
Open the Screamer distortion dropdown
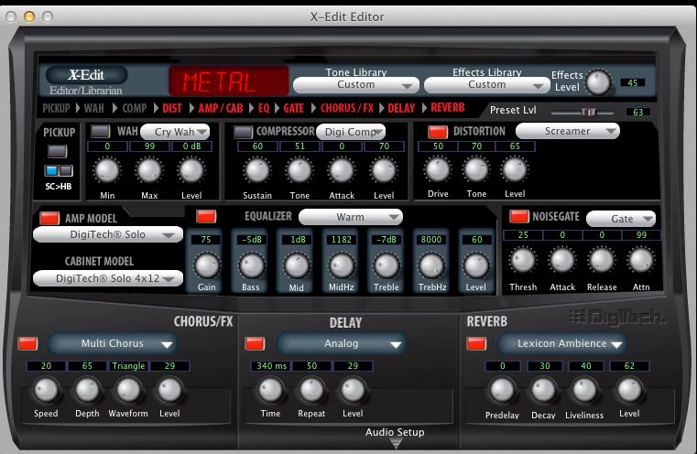tap(568, 131)
